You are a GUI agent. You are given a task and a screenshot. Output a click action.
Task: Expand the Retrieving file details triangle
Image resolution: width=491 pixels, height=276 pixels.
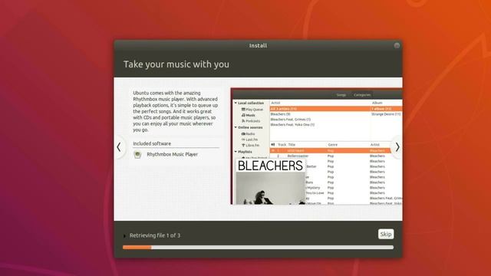pyautogui.click(x=124, y=235)
